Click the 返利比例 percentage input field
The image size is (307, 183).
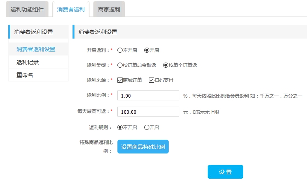(149, 96)
